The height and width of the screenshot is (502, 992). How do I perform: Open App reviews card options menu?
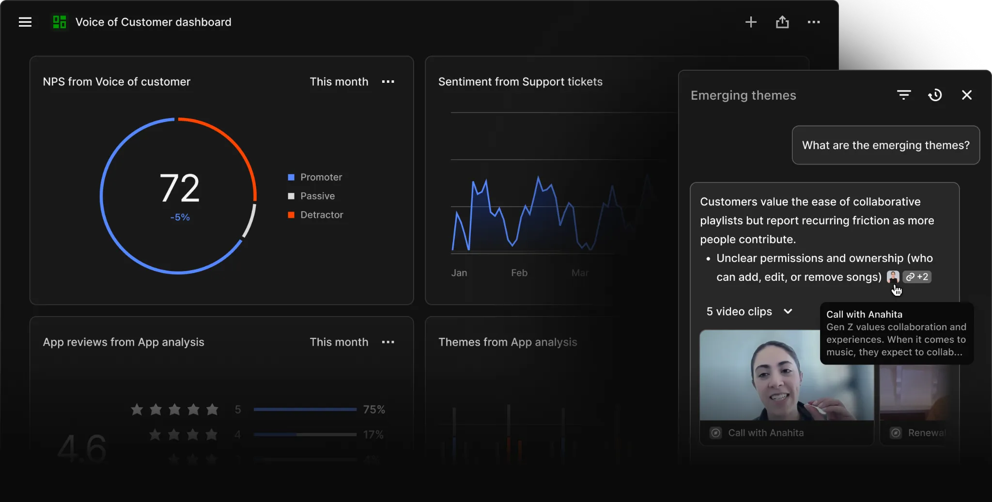tap(388, 342)
